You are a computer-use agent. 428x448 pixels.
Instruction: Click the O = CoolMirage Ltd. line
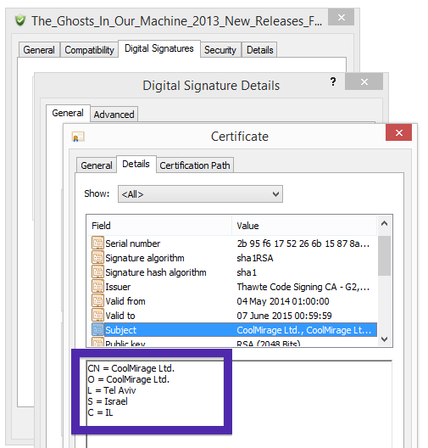[129, 379]
